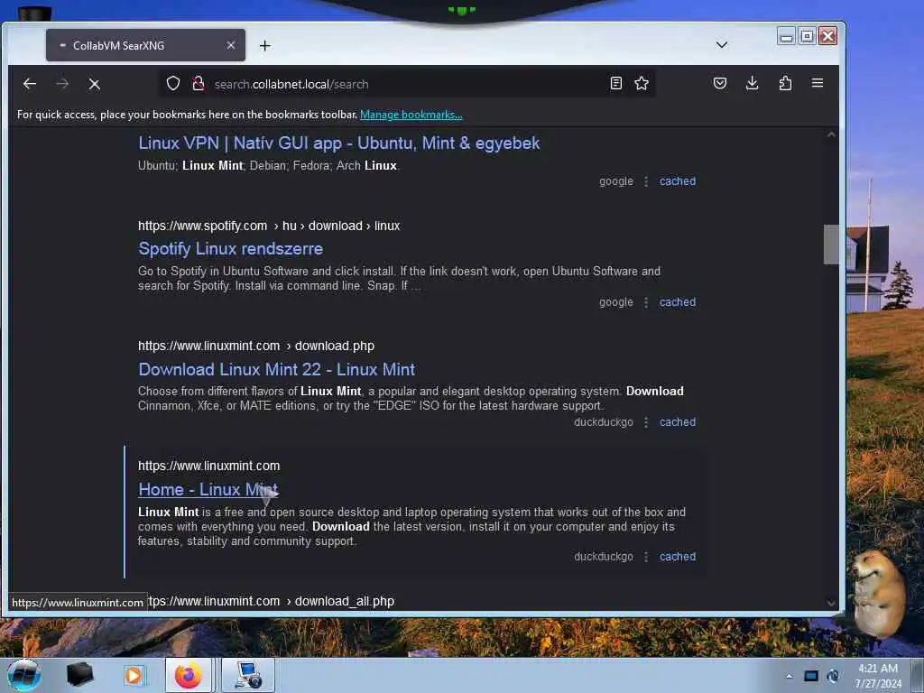This screenshot has width=924, height=693.
Task: Select the CollabVM SearXNG tab
Action: tap(145, 45)
